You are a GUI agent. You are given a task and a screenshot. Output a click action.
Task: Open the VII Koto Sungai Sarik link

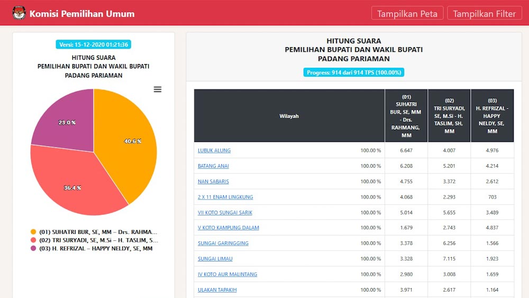tap(225, 213)
